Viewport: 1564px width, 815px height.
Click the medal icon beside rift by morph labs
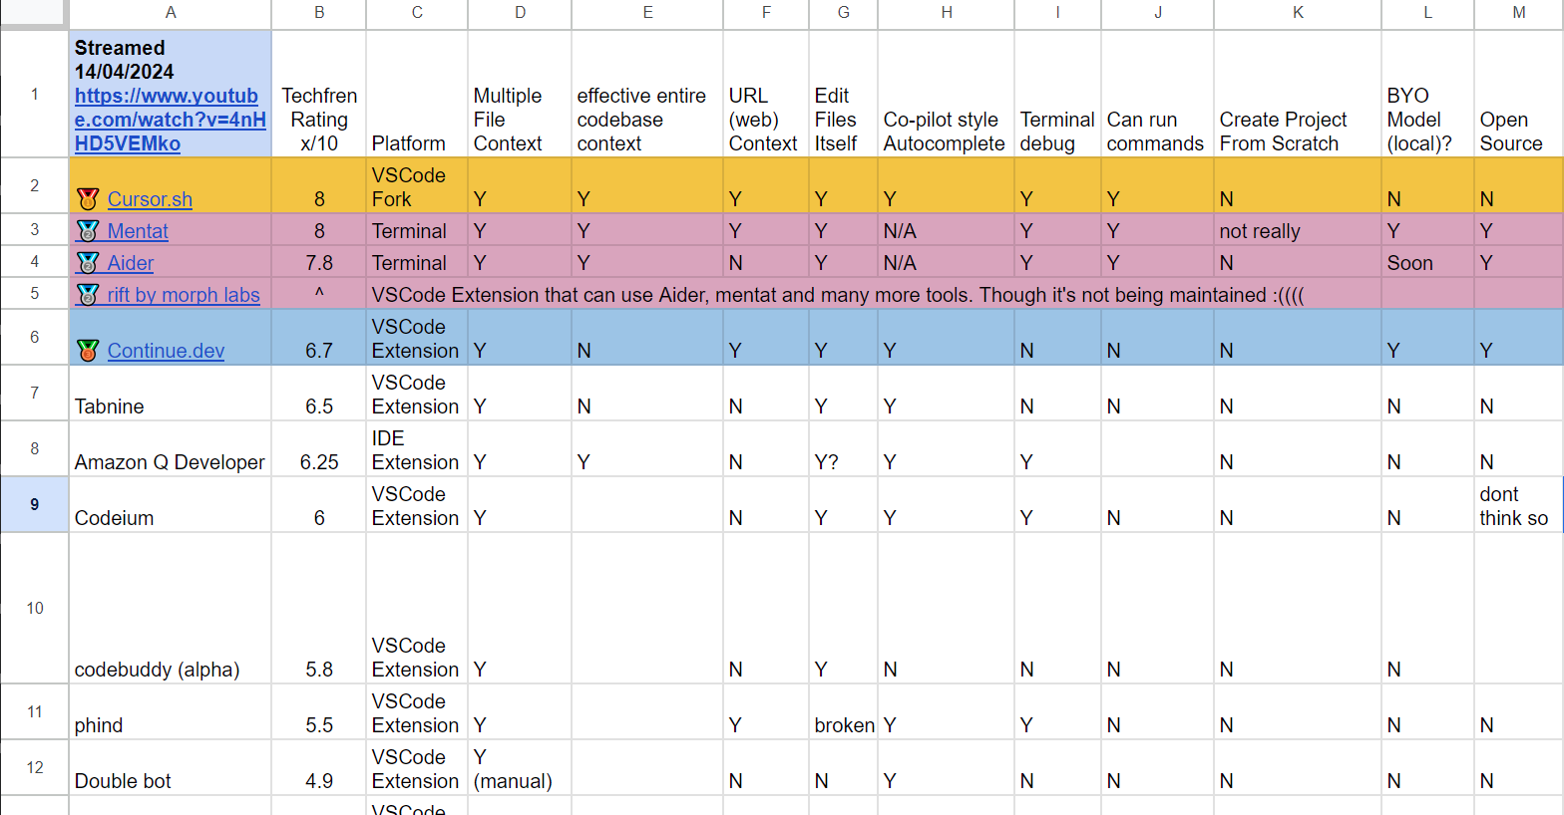(88, 295)
